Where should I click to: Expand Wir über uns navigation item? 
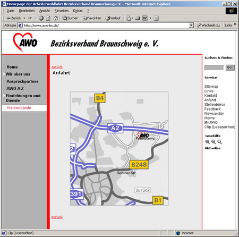coord(18,74)
